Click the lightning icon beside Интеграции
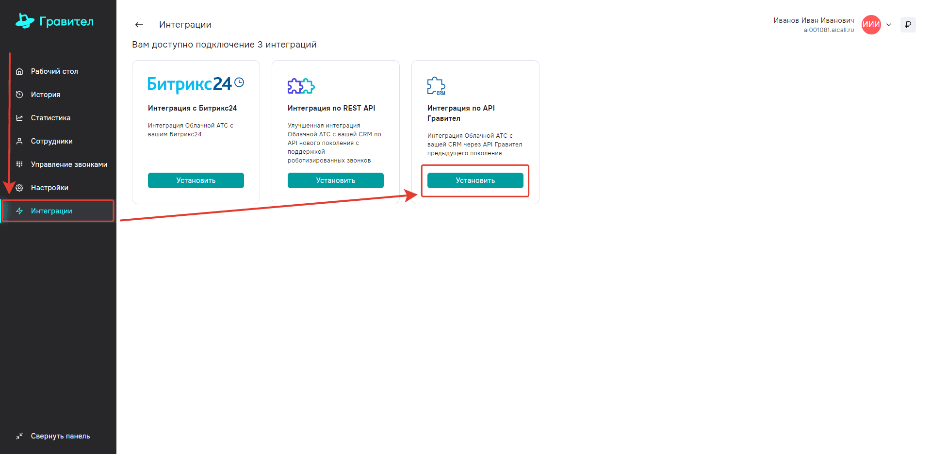The image size is (931, 454). (19, 211)
